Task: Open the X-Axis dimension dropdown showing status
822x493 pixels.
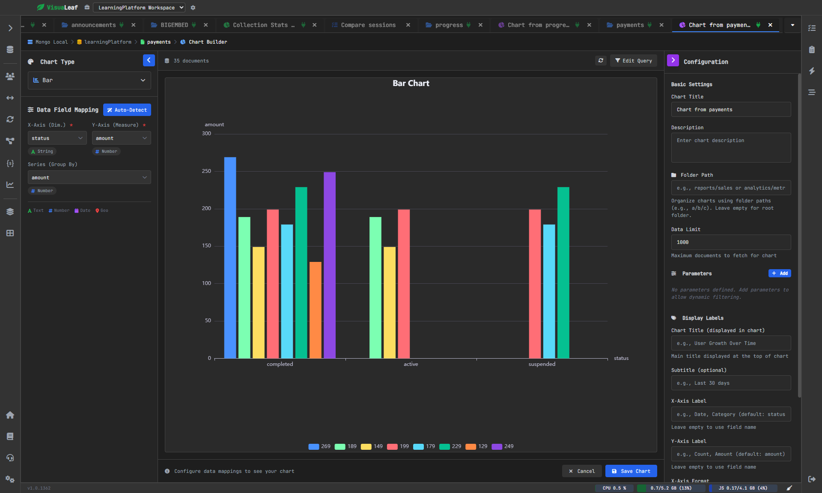Action: point(57,138)
